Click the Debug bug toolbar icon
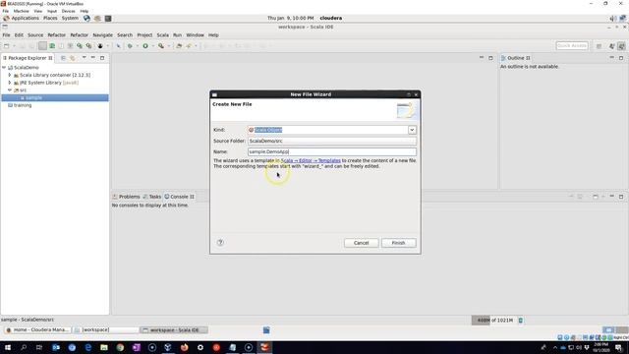Image resolution: width=629 pixels, height=354 pixels. tap(130, 46)
